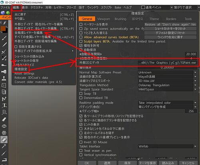200x165 pixels.
Task: Toggle Swap TB checkbox
Action: click(81, 93)
